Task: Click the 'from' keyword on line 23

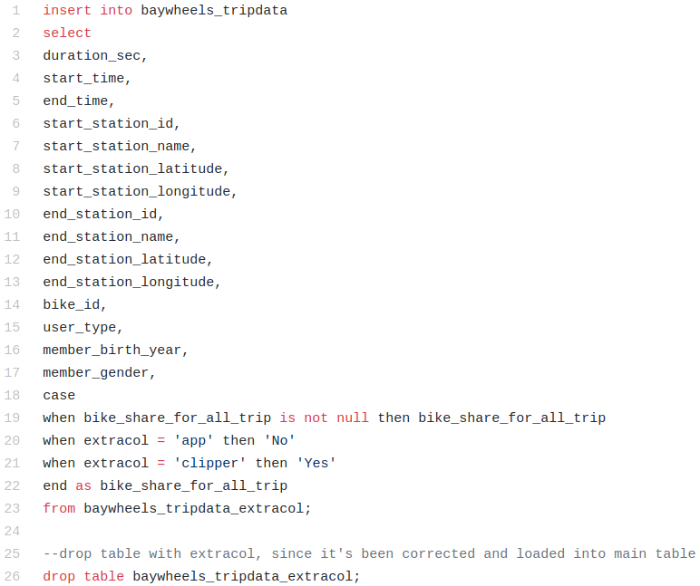Action: point(59,508)
